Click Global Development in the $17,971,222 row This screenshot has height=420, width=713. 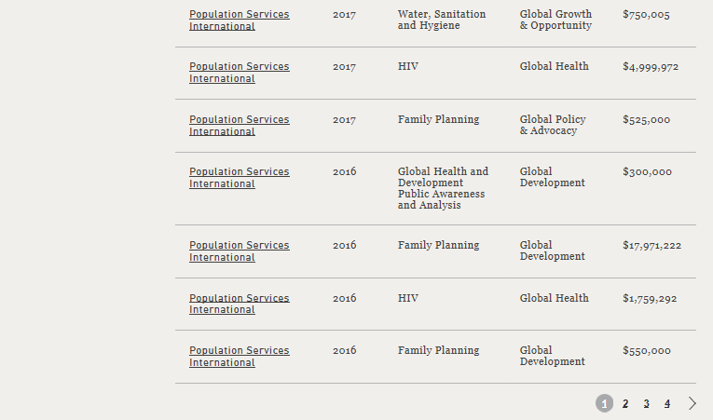click(552, 251)
